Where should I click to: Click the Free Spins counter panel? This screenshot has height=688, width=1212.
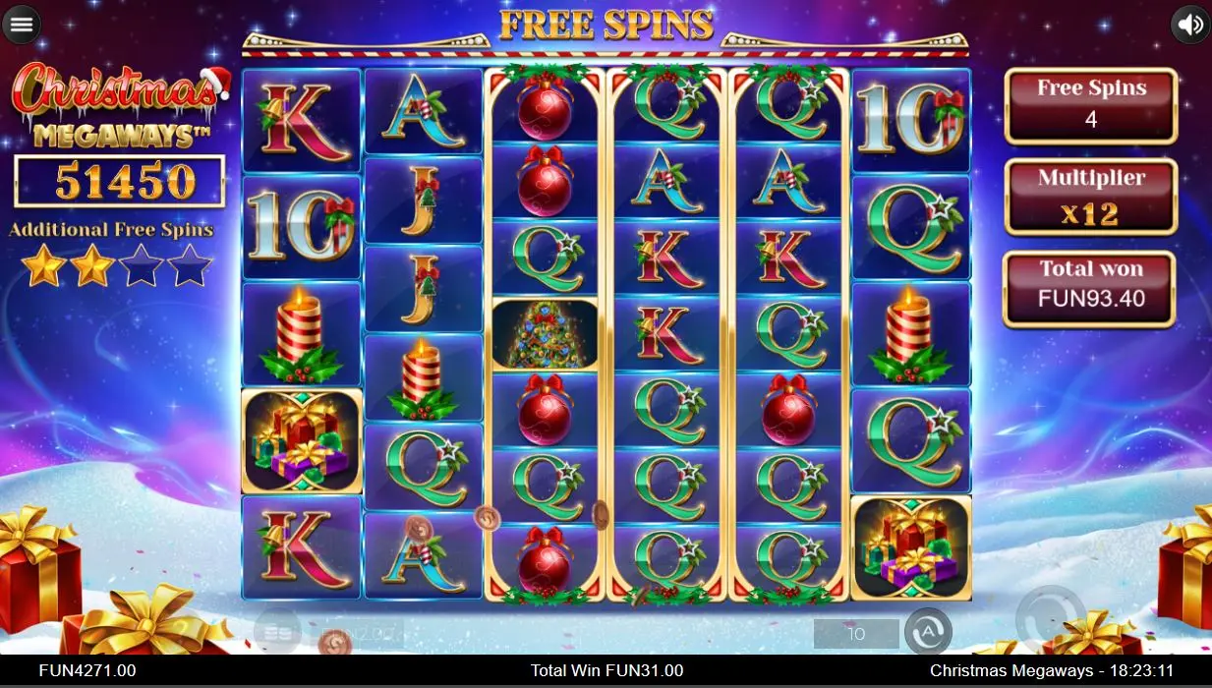coord(1091,105)
